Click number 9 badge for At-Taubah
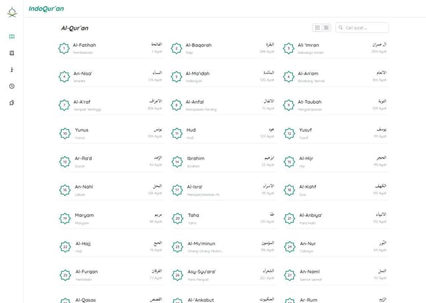This screenshot has height=303, width=426. (288, 105)
